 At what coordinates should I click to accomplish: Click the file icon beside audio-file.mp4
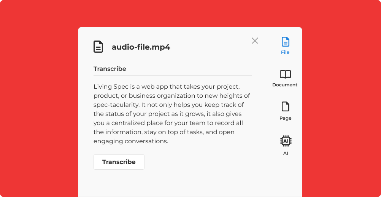click(x=98, y=47)
